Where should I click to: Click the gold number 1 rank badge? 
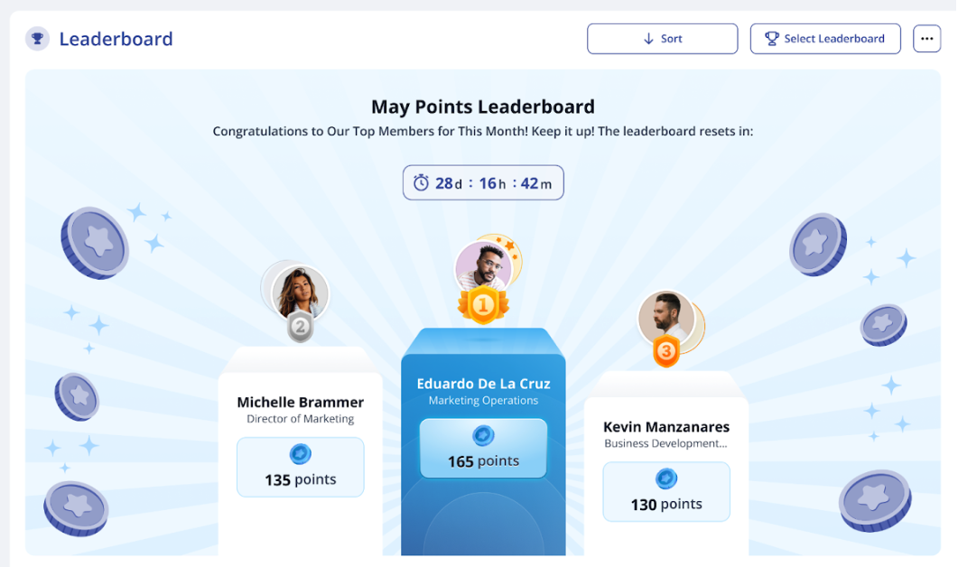483,305
